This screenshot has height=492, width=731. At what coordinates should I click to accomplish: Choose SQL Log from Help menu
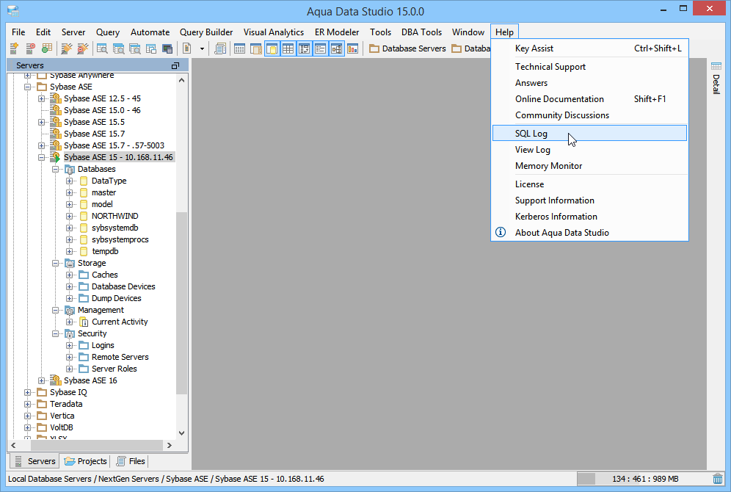point(589,134)
